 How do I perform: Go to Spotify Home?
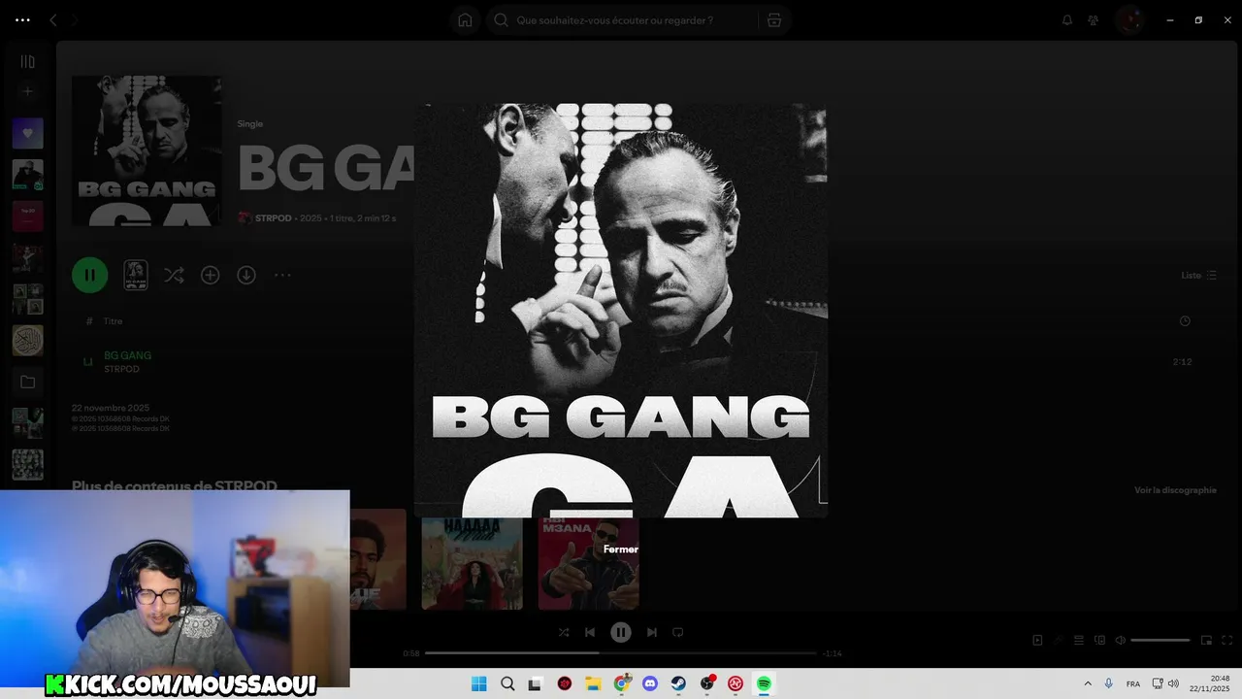click(465, 20)
